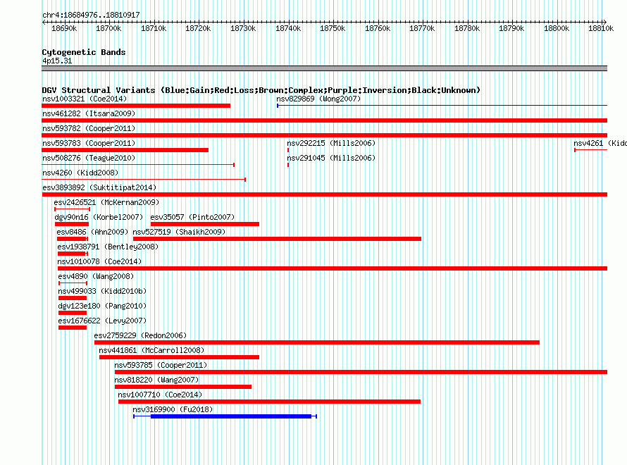Click the 18700k ruler tick label
The width and height of the screenshot is (627, 465).
pos(108,28)
